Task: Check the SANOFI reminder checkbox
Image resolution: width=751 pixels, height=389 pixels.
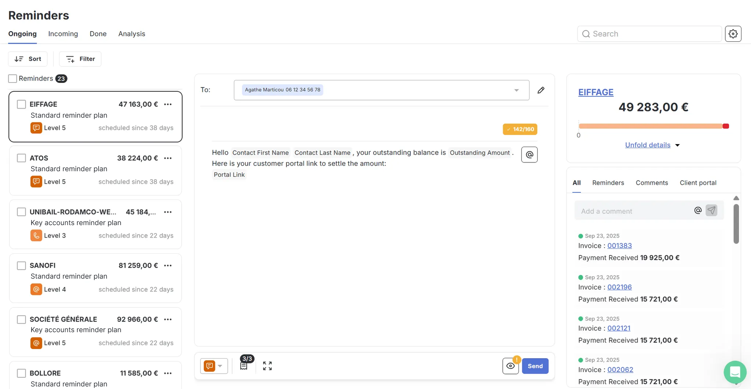Action: 21,266
